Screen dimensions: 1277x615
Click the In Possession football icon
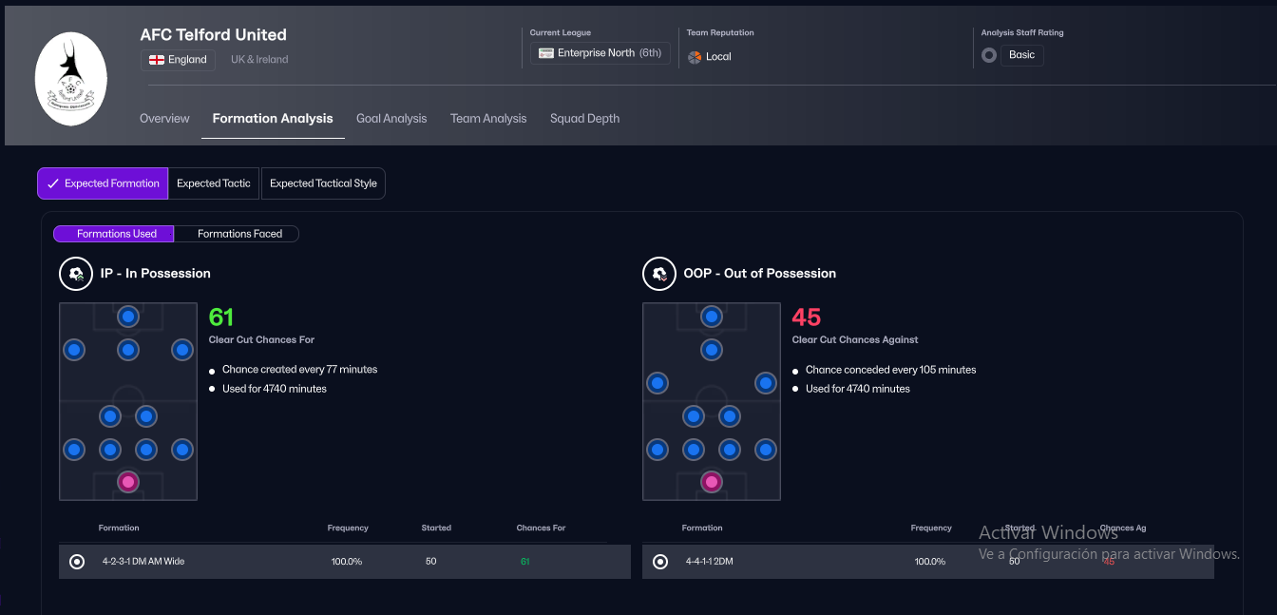pyautogui.click(x=76, y=274)
